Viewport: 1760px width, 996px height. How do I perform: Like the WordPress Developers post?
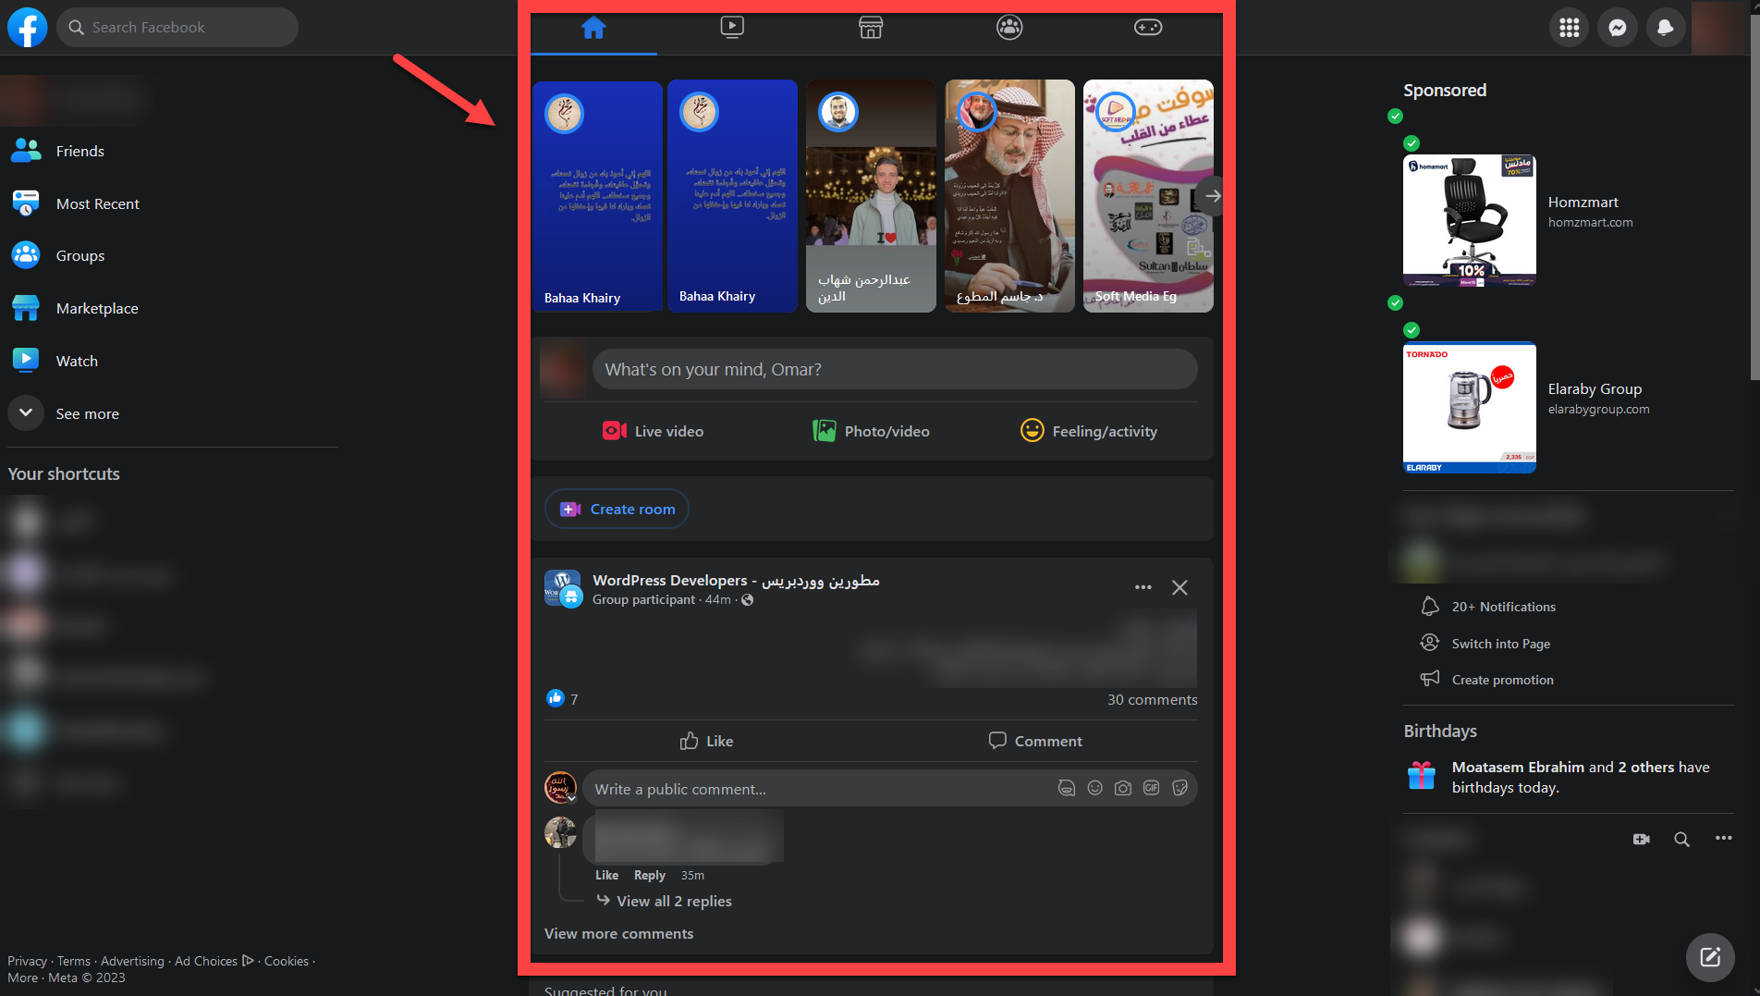click(706, 741)
